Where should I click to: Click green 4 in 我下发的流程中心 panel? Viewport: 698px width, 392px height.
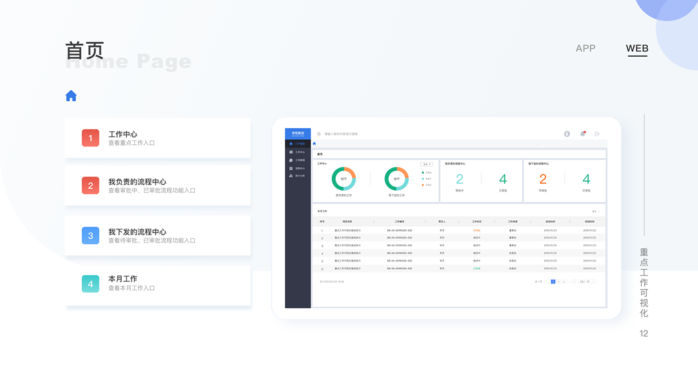click(586, 179)
